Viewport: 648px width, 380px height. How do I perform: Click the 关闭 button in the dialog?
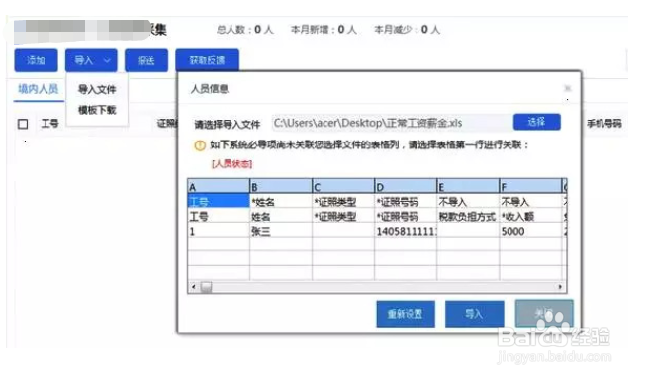(x=544, y=313)
